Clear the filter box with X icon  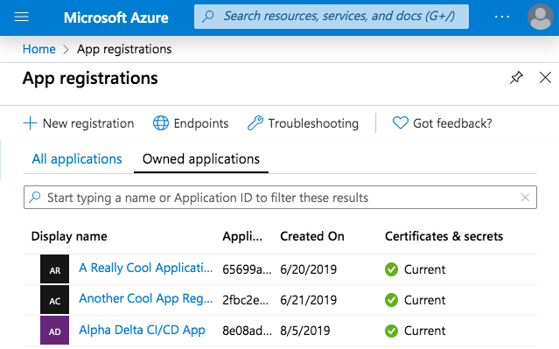pyautogui.click(x=525, y=197)
